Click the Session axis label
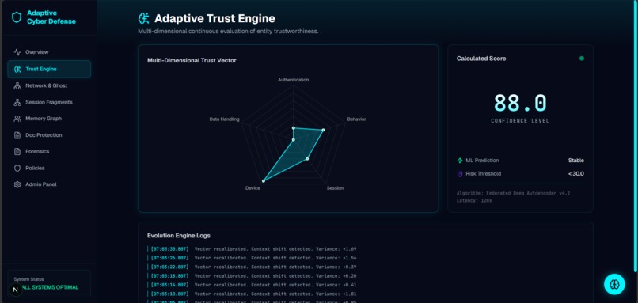638x303 pixels. 335,188
